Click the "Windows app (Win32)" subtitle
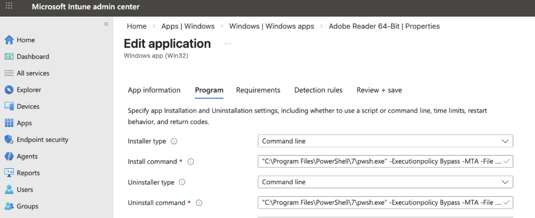Viewport: 535px width, 218px height. point(156,56)
